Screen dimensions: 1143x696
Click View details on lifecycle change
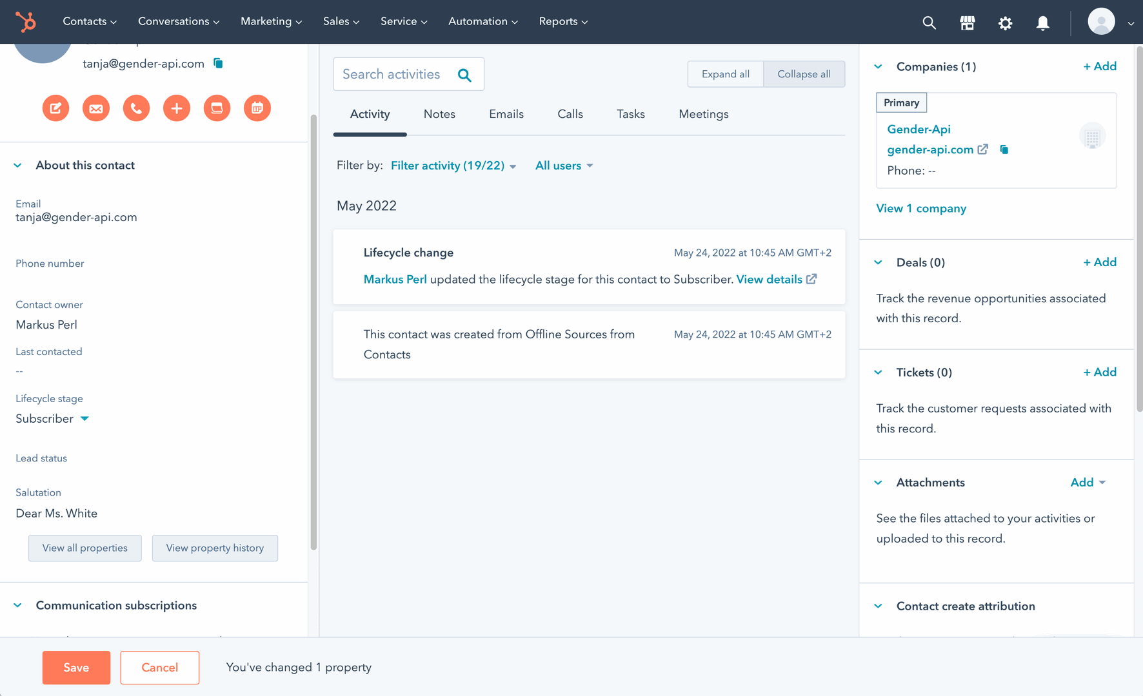[770, 280]
